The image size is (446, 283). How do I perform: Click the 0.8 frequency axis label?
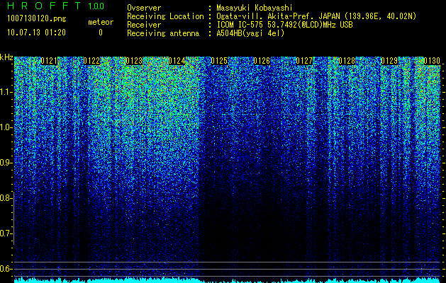click(x=6, y=198)
